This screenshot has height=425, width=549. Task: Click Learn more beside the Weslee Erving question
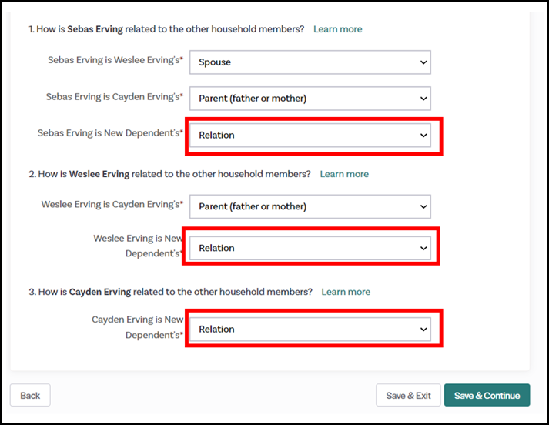click(x=344, y=174)
